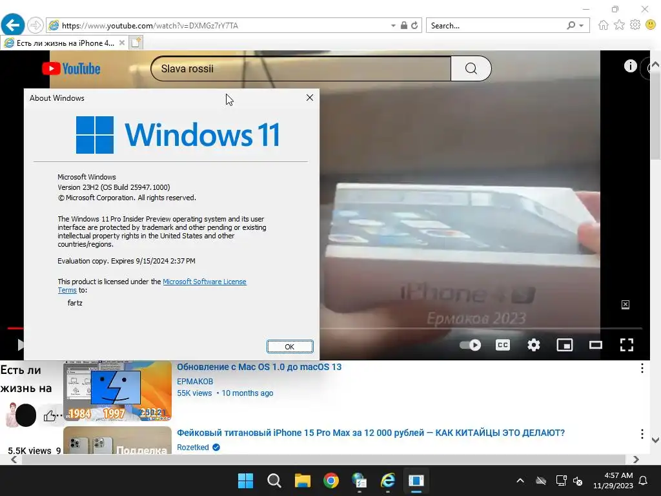This screenshot has height=496, width=661.
Task: Close the overlay box icon on video
Action: click(625, 305)
